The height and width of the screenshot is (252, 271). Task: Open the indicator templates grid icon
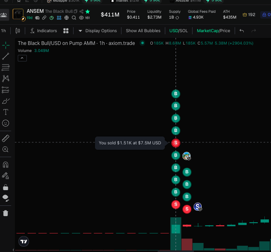(66, 31)
